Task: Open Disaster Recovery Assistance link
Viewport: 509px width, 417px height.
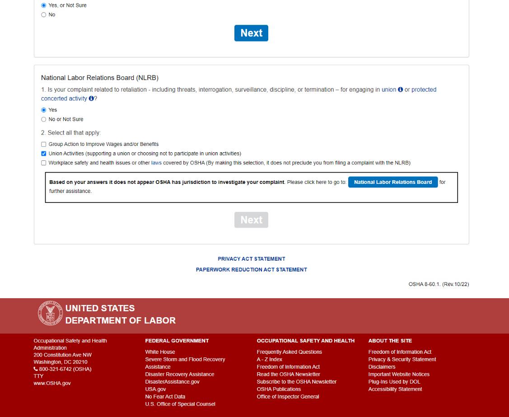Action: pos(179,375)
